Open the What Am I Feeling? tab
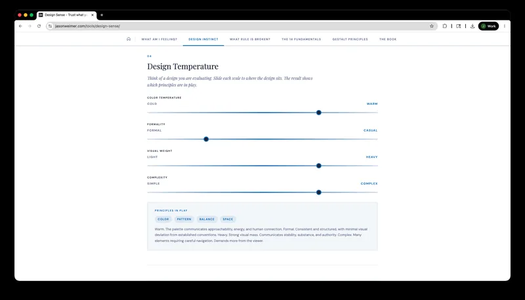Viewport: 525px width, 300px height. pos(159,39)
